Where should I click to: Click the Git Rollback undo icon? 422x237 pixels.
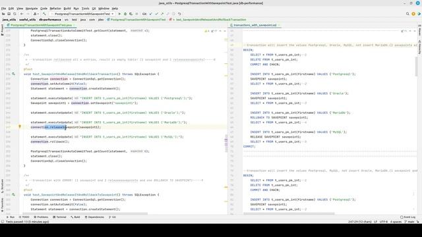[179, 14]
